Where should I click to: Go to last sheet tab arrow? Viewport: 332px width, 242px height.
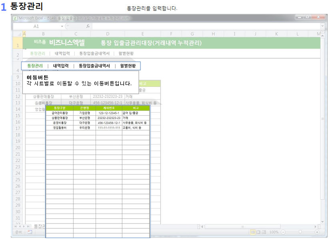pyautogui.click(x=28, y=226)
